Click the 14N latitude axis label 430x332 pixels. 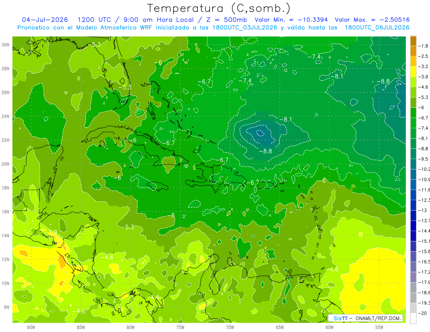click(x=6, y=235)
